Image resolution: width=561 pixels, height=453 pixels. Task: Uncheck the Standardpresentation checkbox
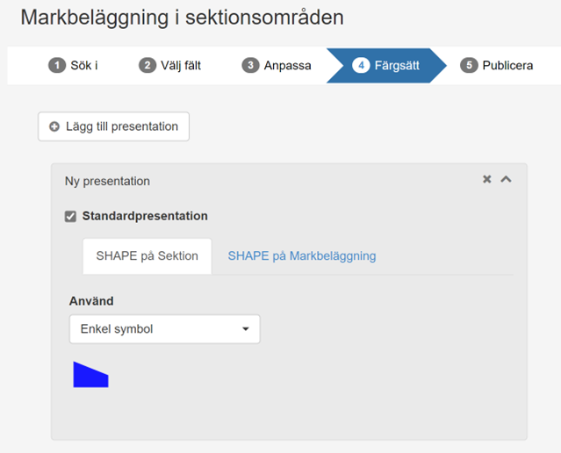point(71,217)
